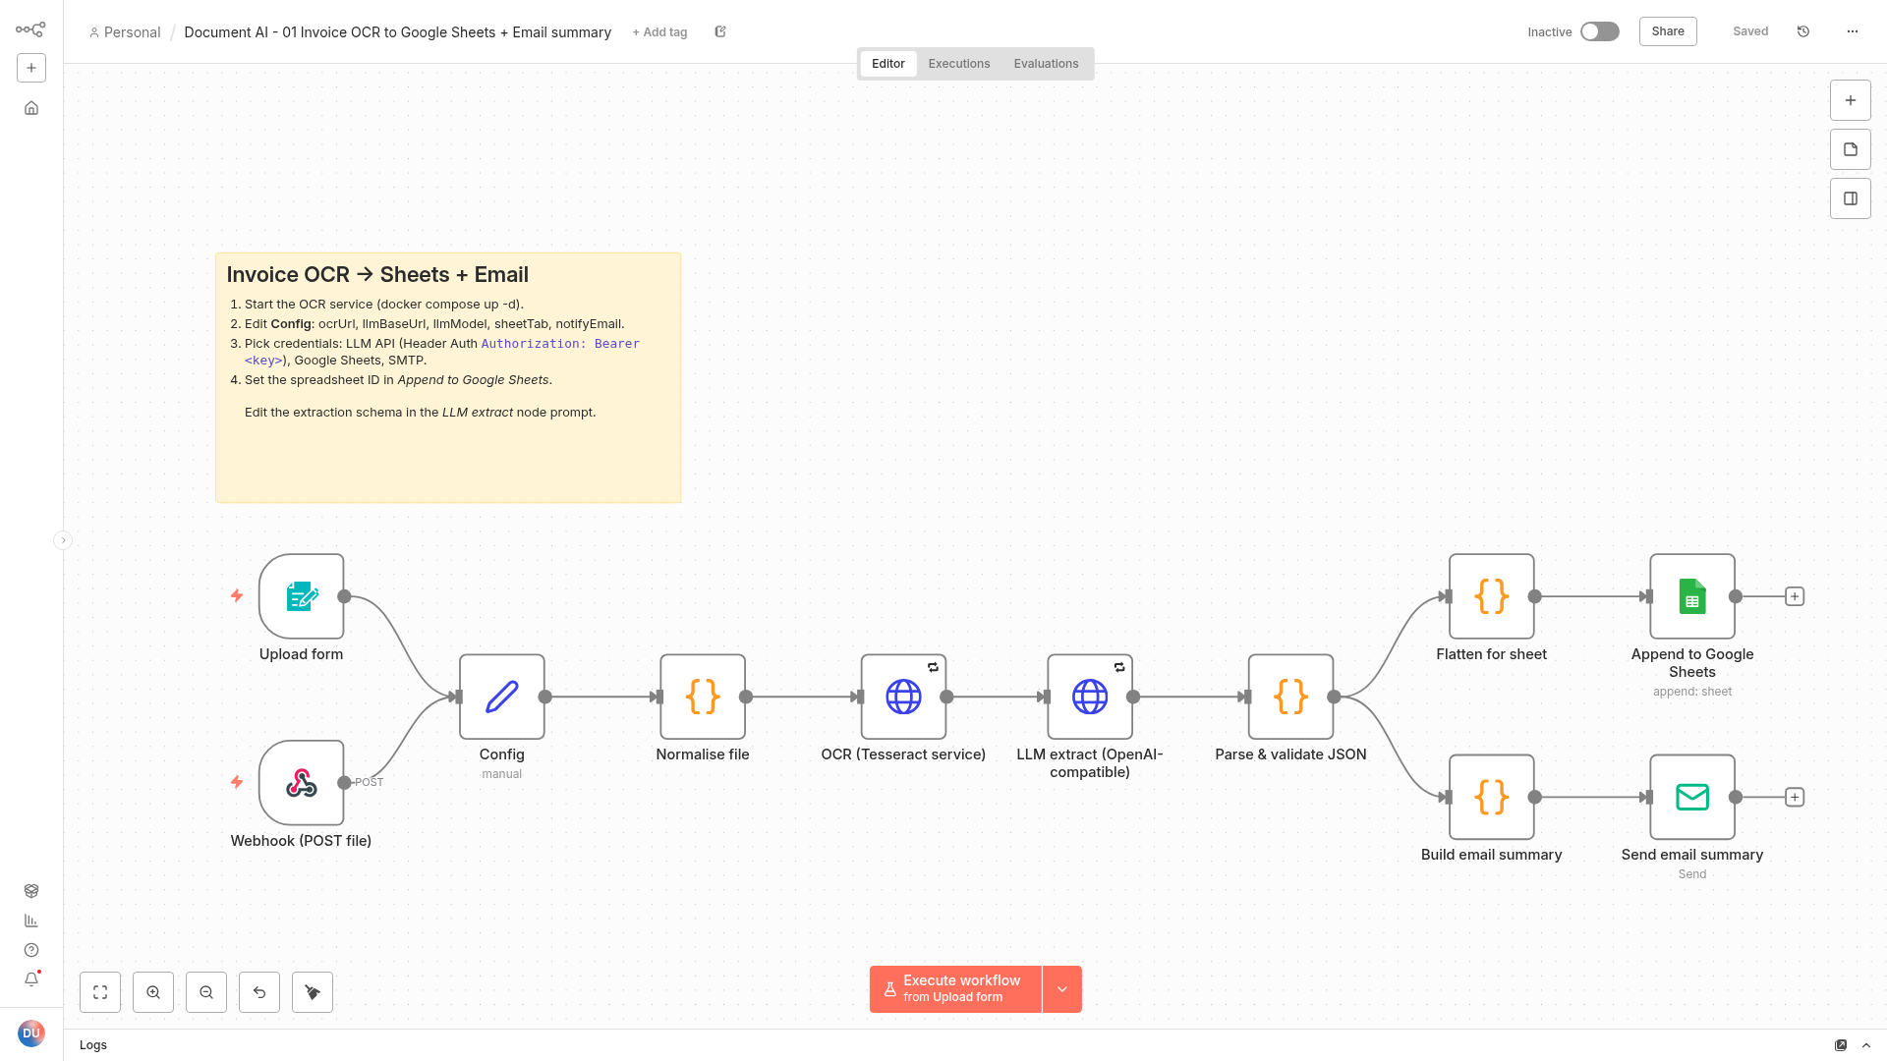Open the OCR (Tesseract service) HTTP node

coord(903,697)
